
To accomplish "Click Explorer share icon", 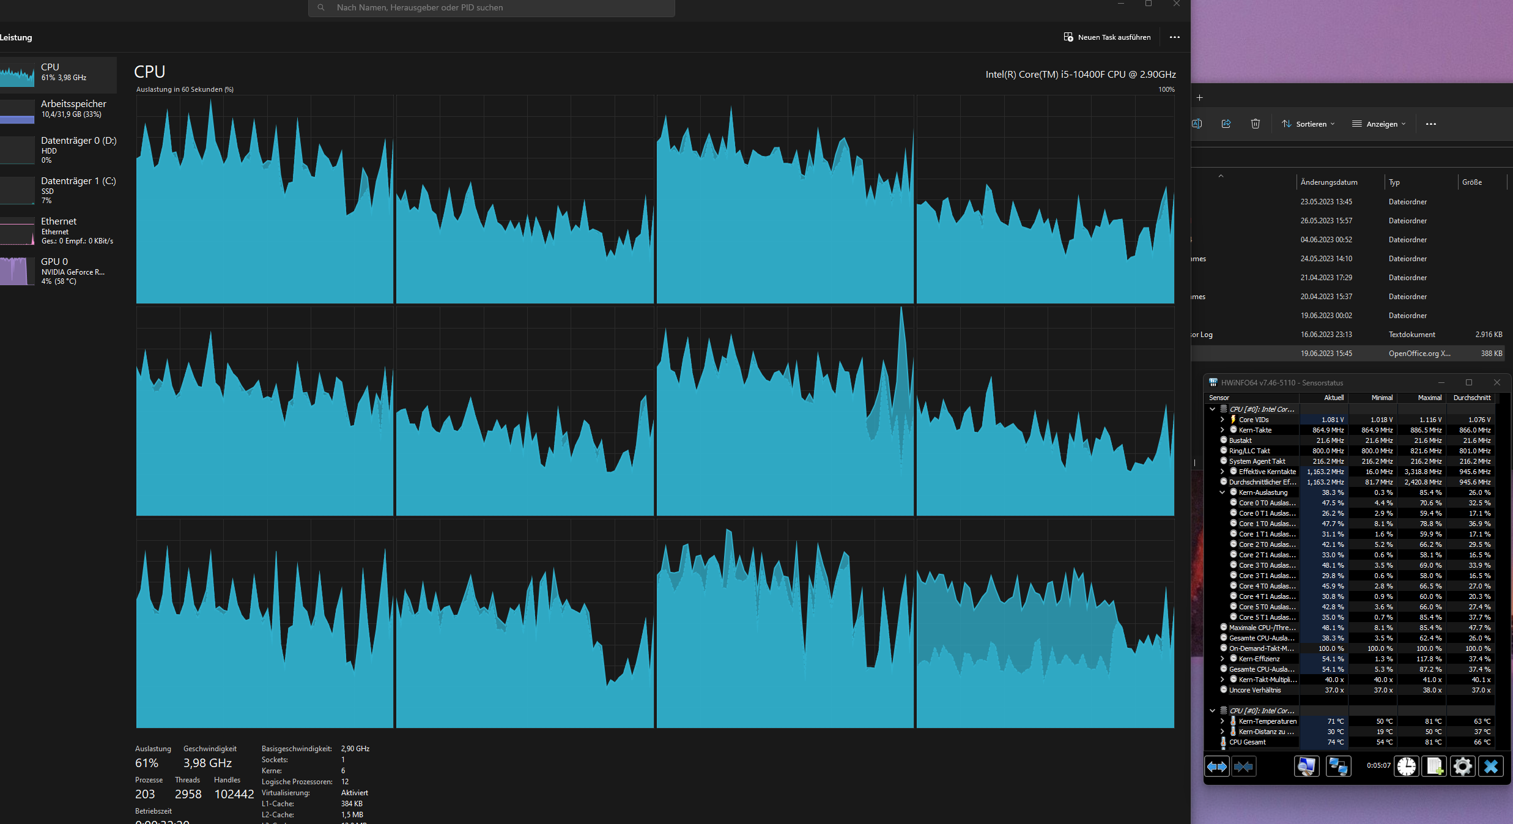I will [x=1226, y=124].
